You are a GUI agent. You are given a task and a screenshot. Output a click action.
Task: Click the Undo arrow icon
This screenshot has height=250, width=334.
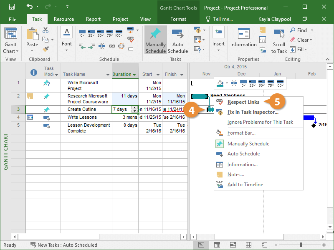click(x=29, y=7)
